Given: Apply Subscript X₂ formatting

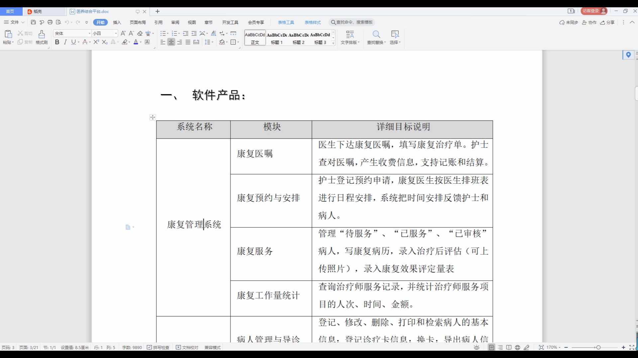Looking at the screenshot, I should (105, 42).
